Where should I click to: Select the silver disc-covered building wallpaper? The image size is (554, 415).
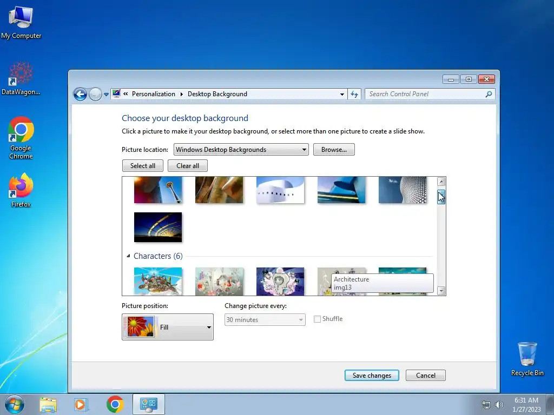(403, 190)
